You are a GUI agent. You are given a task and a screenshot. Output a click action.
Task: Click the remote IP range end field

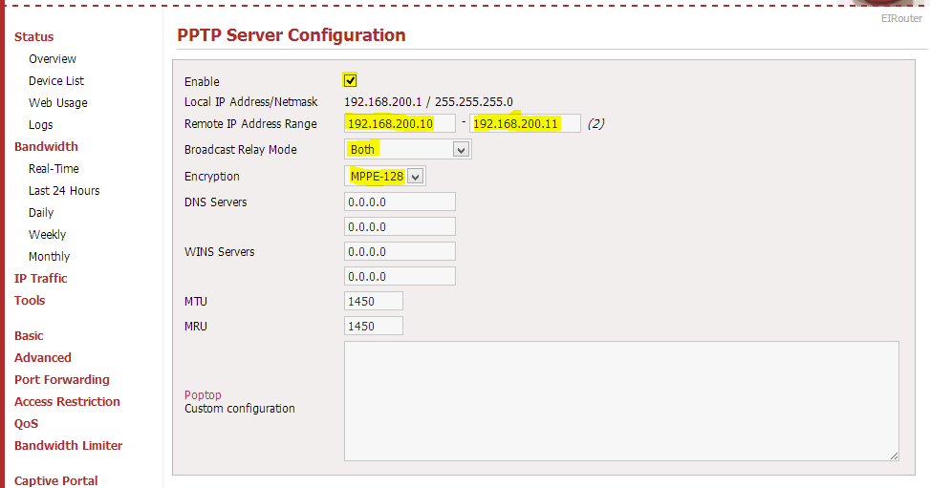pos(525,123)
